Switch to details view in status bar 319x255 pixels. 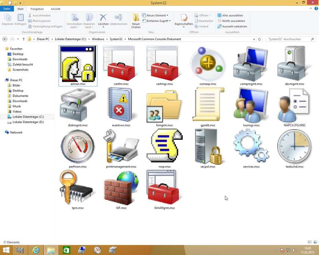[x=309, y=242]
